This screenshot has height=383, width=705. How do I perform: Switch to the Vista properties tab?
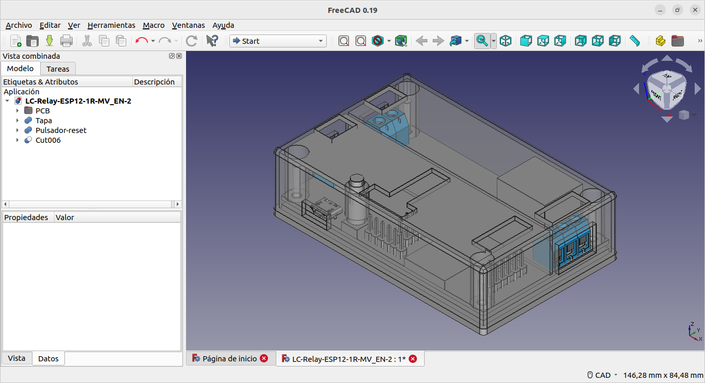tap(16, 358)
